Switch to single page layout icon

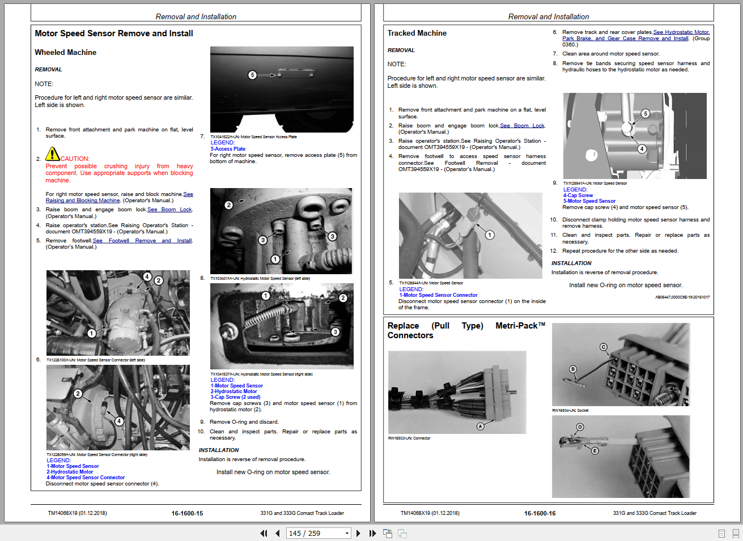(x=721, y=533)
